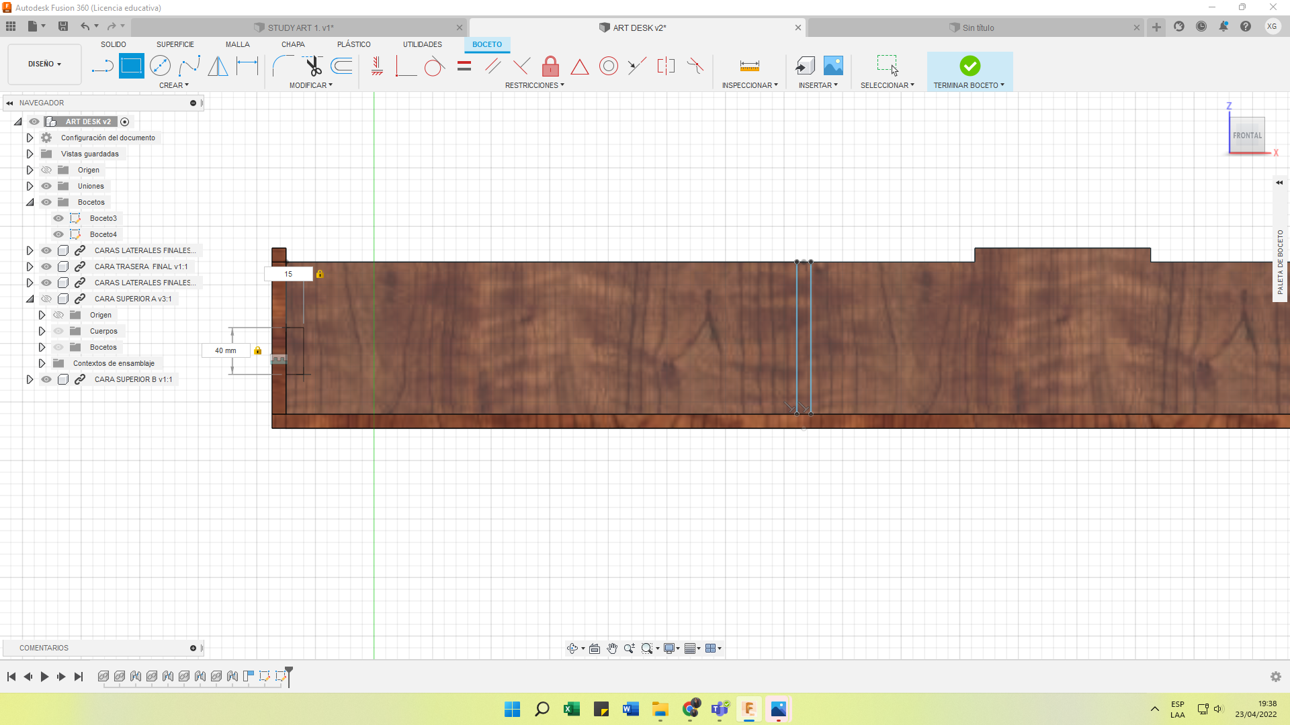
Task: Switch to the STUDY ART 1. v1 document tab
Action: pyautogui.click(x=300, y=28)
